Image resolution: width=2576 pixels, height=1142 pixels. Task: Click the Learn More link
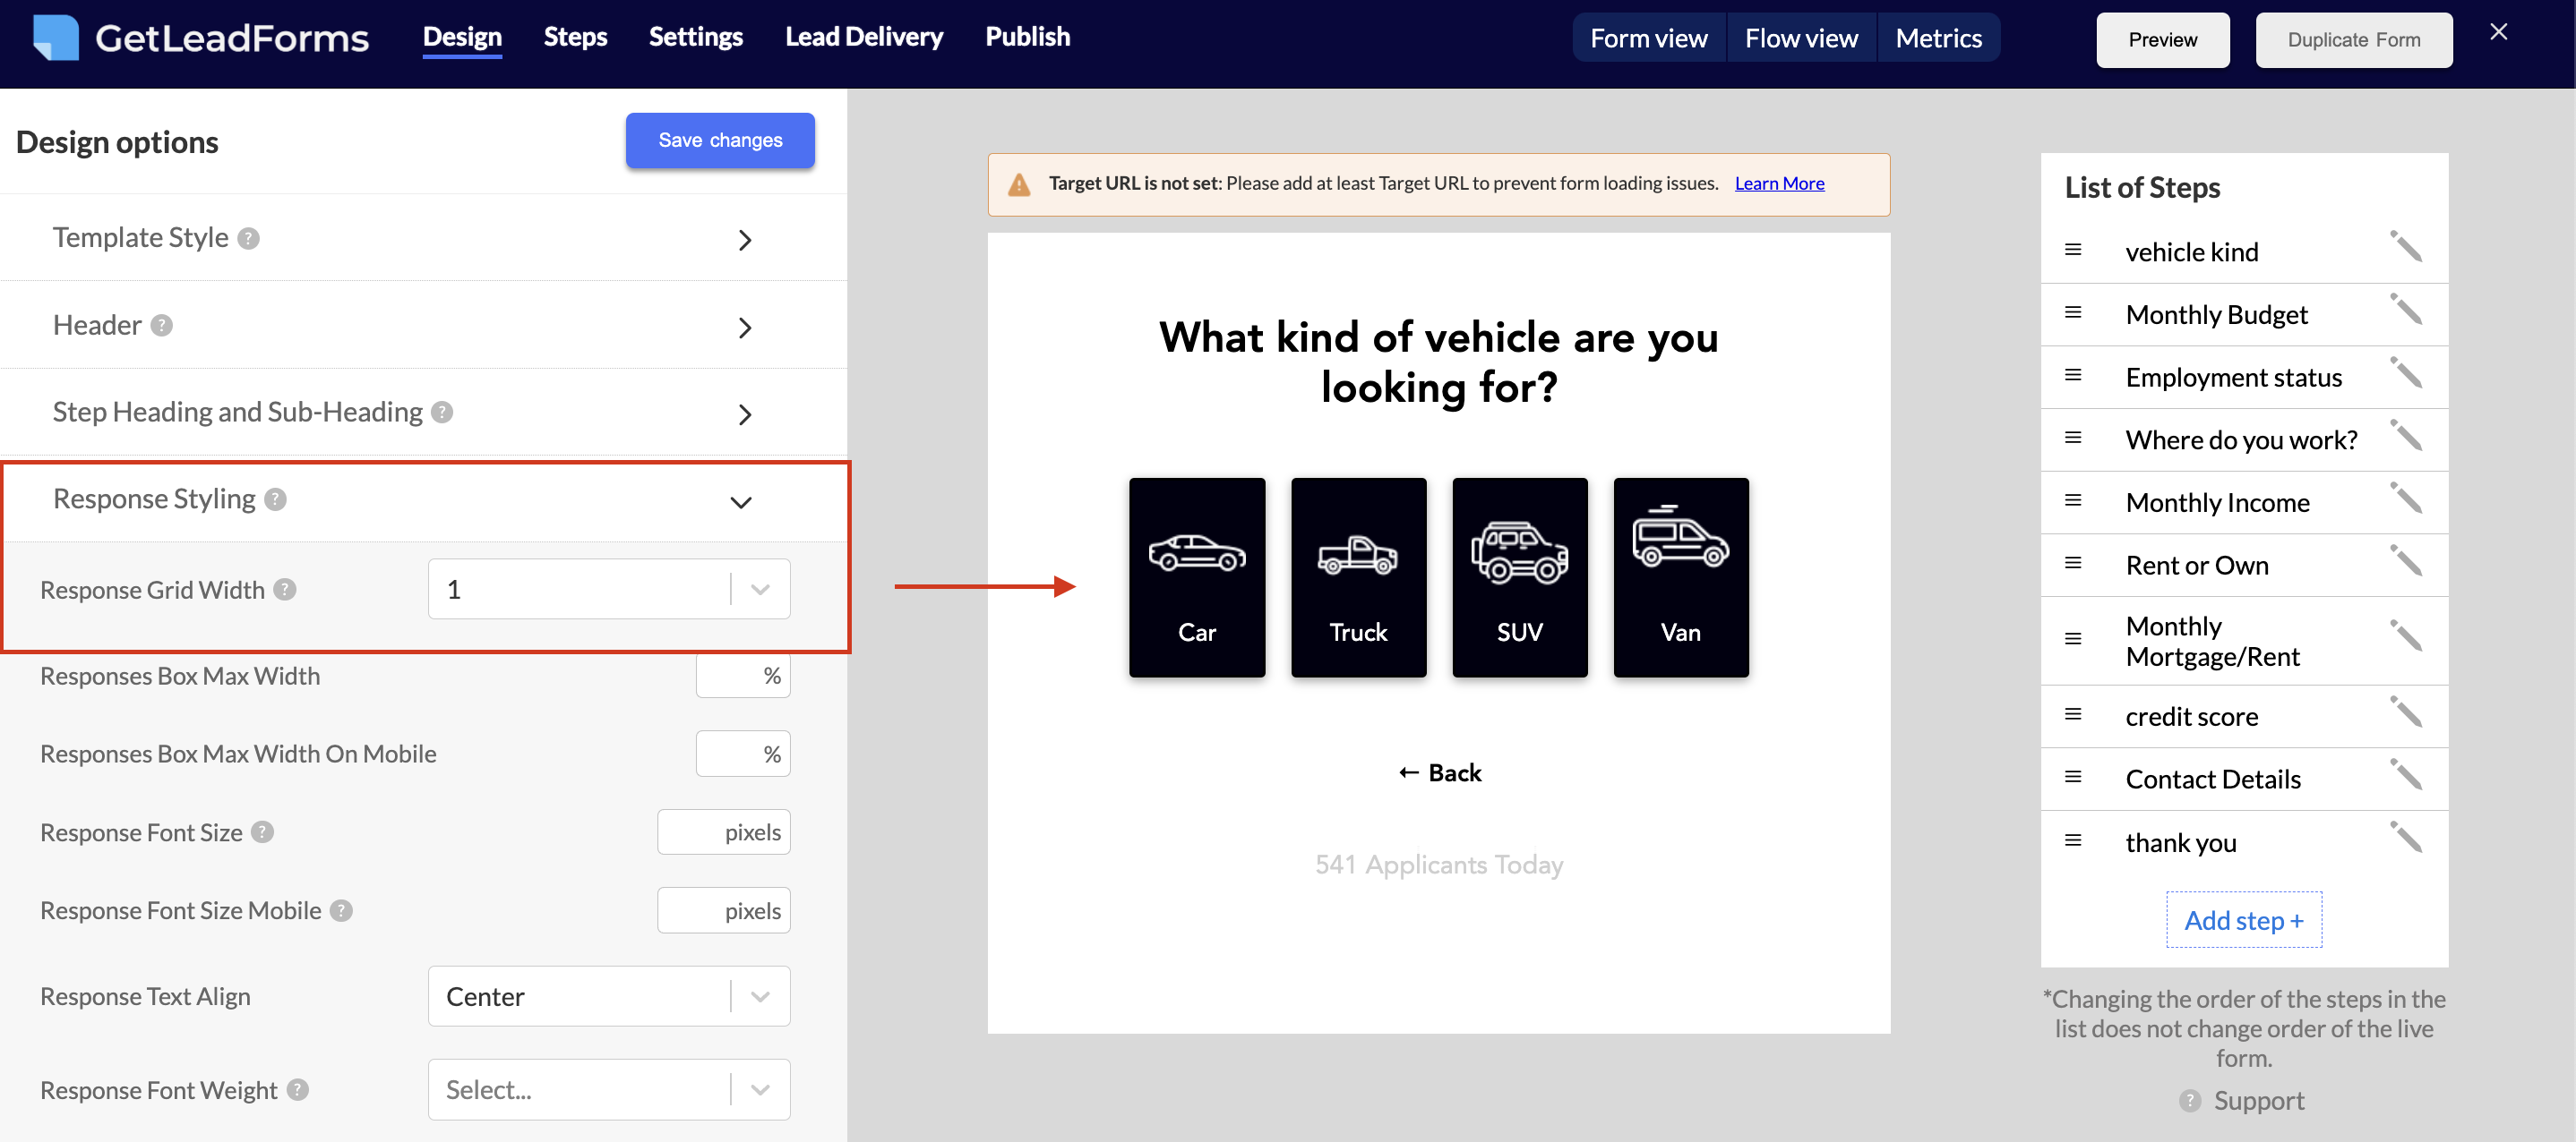coord(1779,183)
